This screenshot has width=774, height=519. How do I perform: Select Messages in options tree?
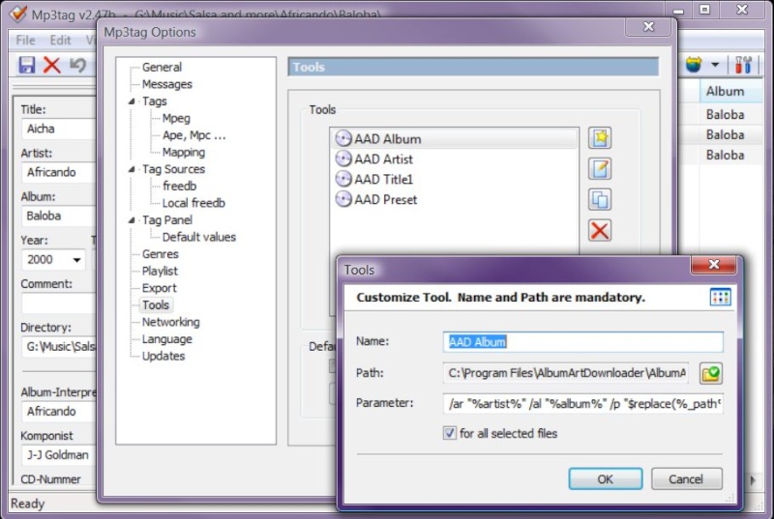pos(166,84)
